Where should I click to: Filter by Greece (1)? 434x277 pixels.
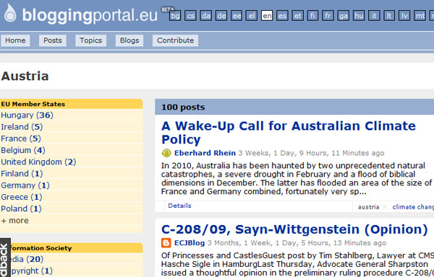click(x=22, y=197)
